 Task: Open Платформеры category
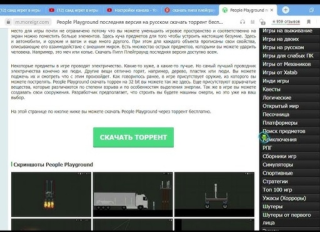click(291, 123)
